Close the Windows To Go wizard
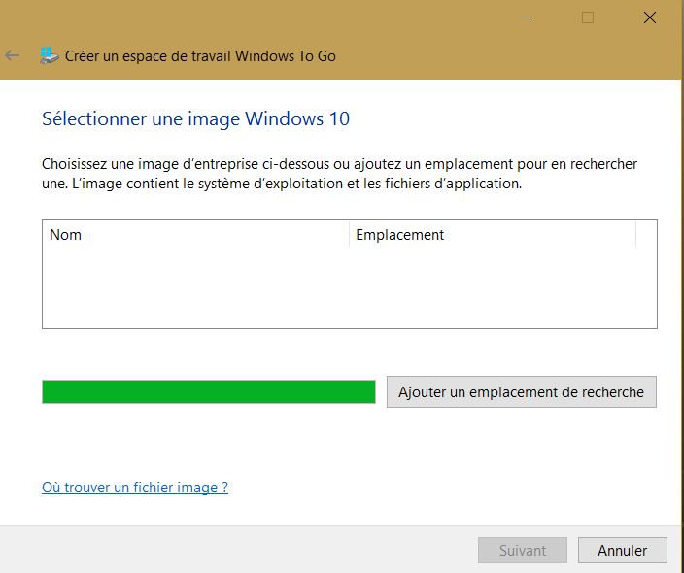The image size is (684, 573). pos(650,17)
